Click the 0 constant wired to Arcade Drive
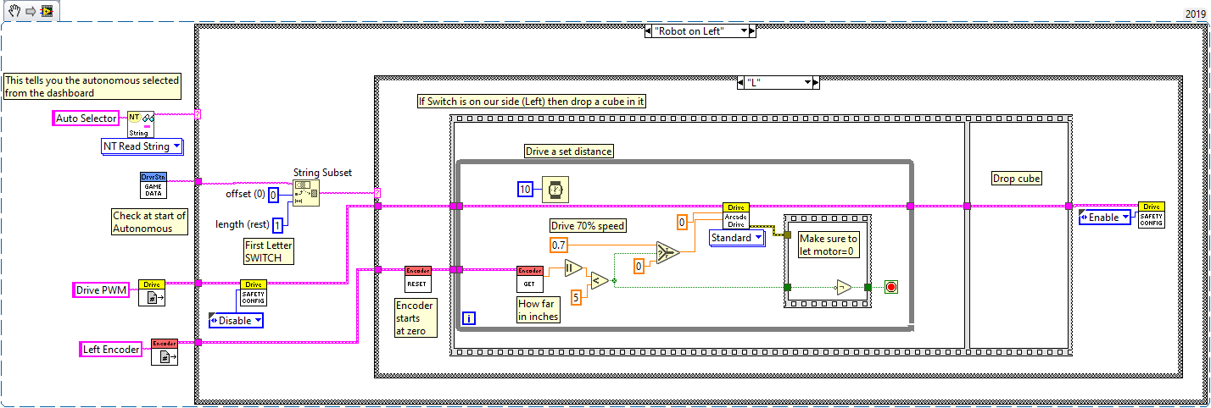This screenshot has height=408, width=1211. point(681,223)
